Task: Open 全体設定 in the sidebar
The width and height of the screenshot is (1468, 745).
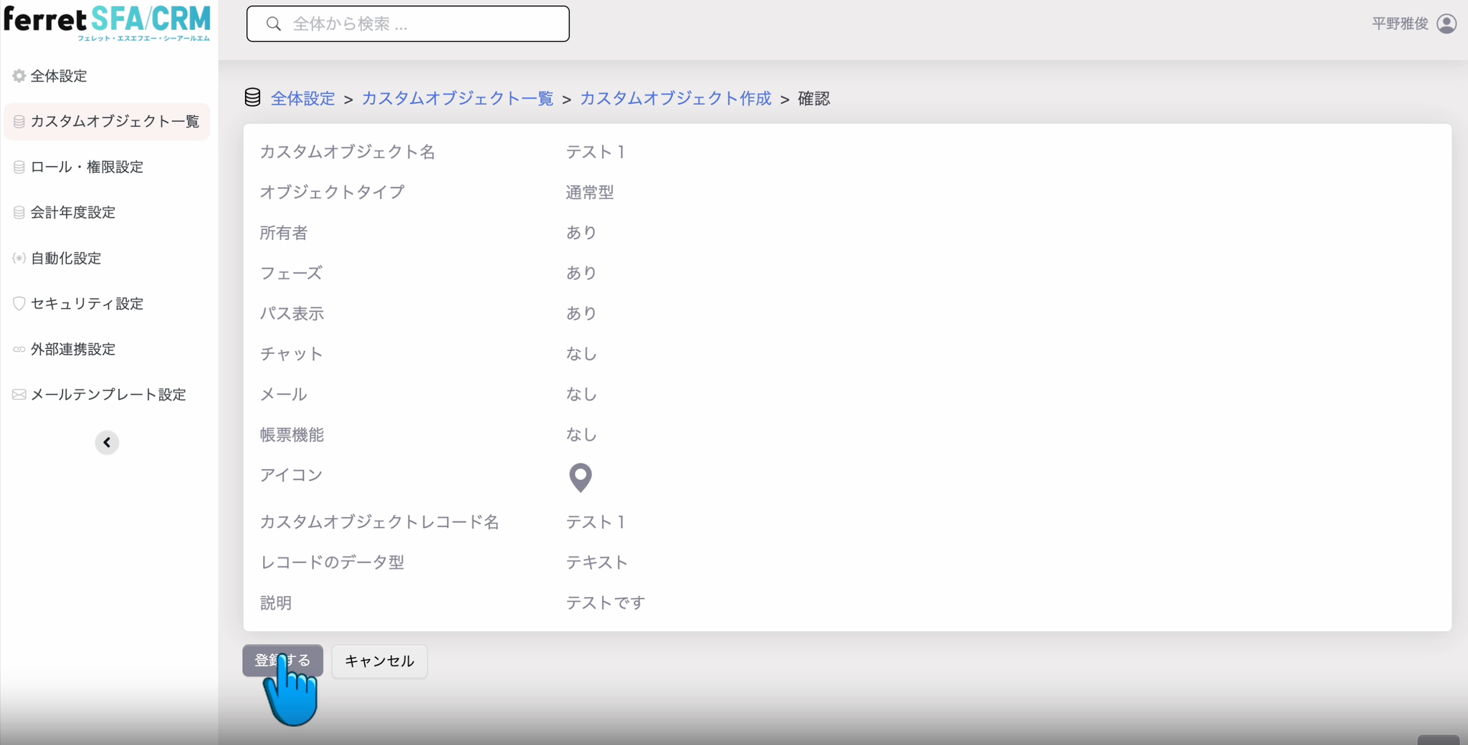Action: (x=59, y=76)
